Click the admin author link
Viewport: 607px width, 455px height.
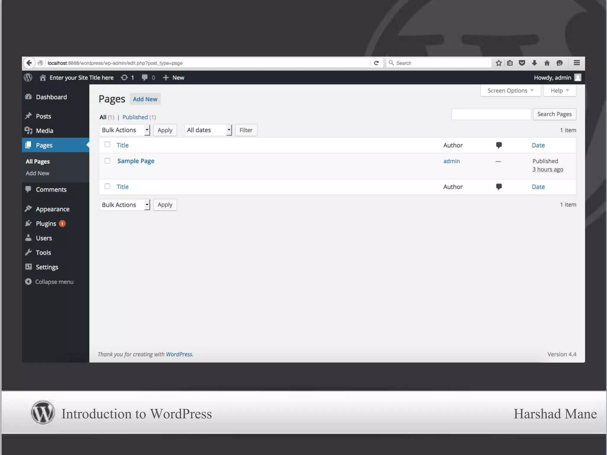pyautogui.click(x=451, y=161)
